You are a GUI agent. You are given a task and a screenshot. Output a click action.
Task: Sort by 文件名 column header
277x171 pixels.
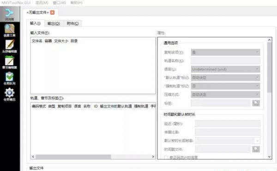click(37, 41)
